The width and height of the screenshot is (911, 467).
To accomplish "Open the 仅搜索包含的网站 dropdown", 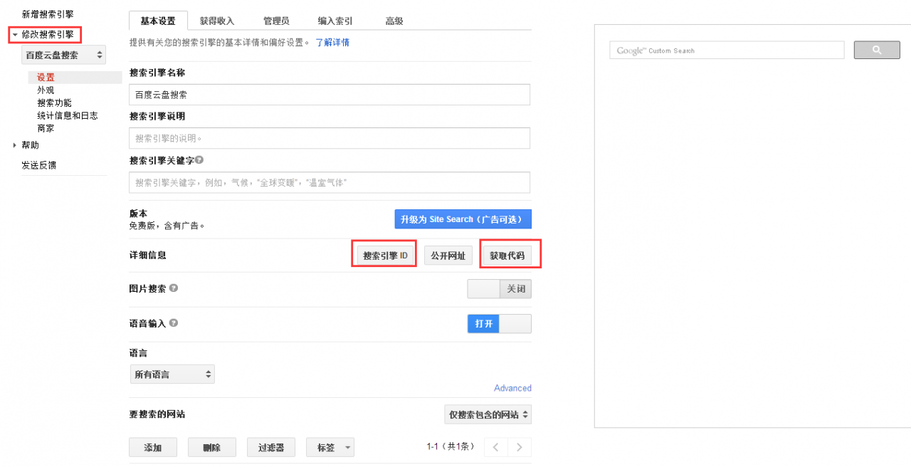I will pos(488,414).
